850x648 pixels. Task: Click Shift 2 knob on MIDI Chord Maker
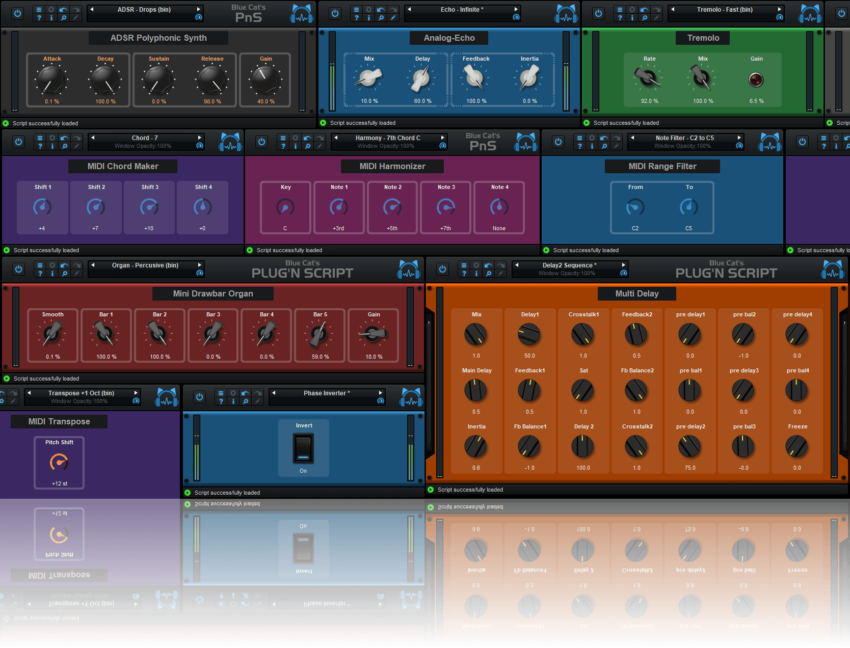pyautogui.click(x=96, y=207)
